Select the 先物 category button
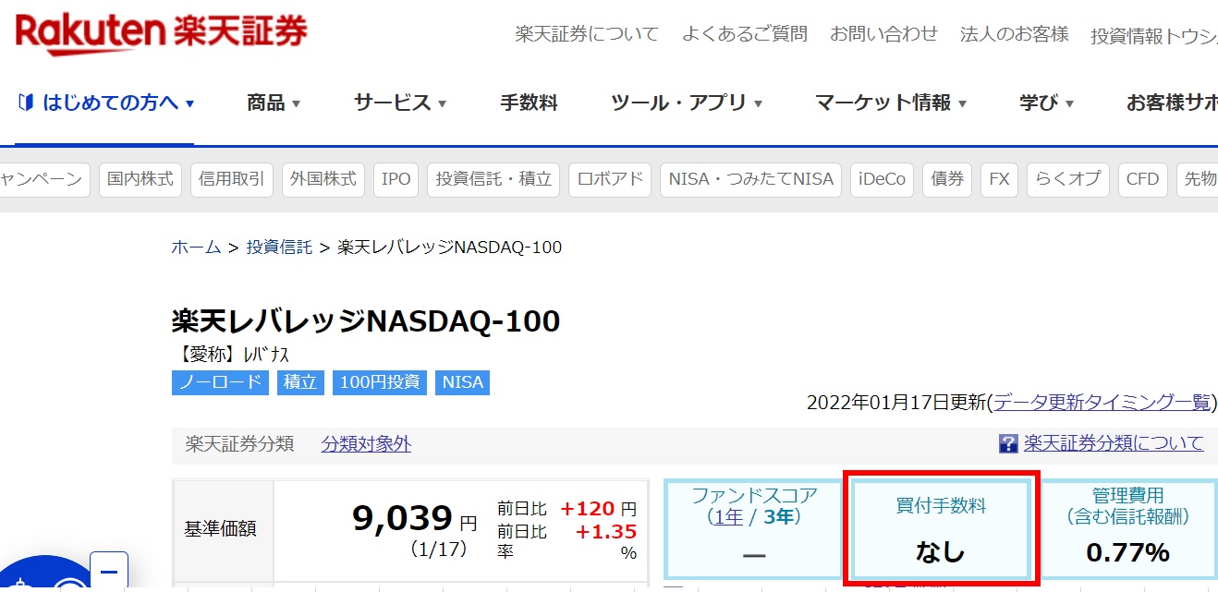 click(x=1198, y=179)
